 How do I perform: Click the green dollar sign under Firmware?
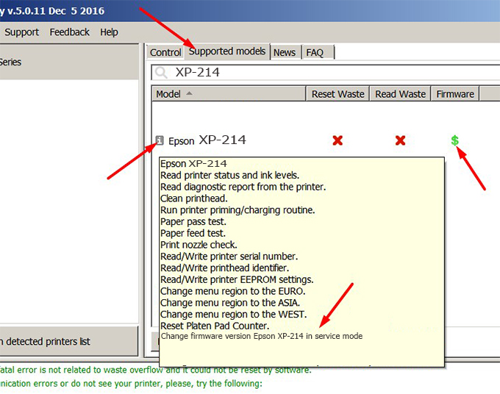(x=455, y=140)
